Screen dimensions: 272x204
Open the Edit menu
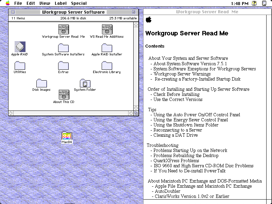[x=31, y=3]
